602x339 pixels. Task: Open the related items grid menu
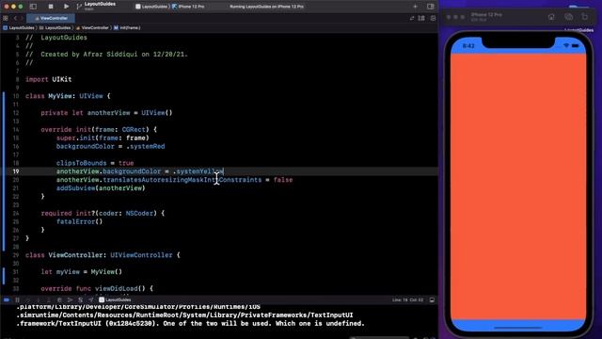[6, 18]
